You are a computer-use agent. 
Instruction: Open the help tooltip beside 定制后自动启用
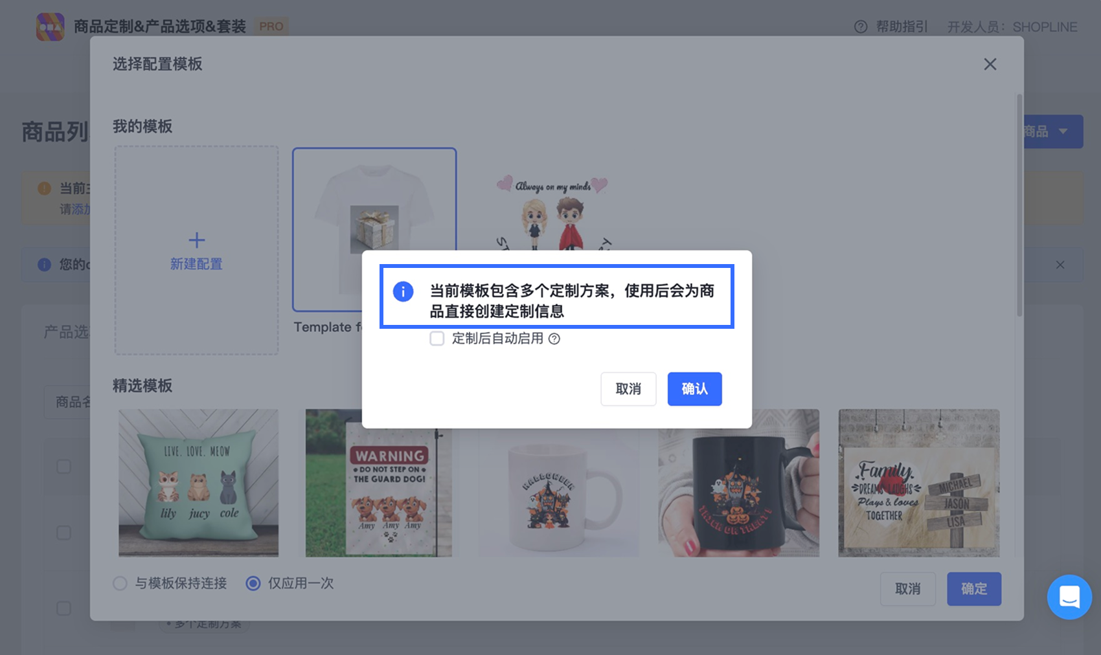tap(554, 339)
